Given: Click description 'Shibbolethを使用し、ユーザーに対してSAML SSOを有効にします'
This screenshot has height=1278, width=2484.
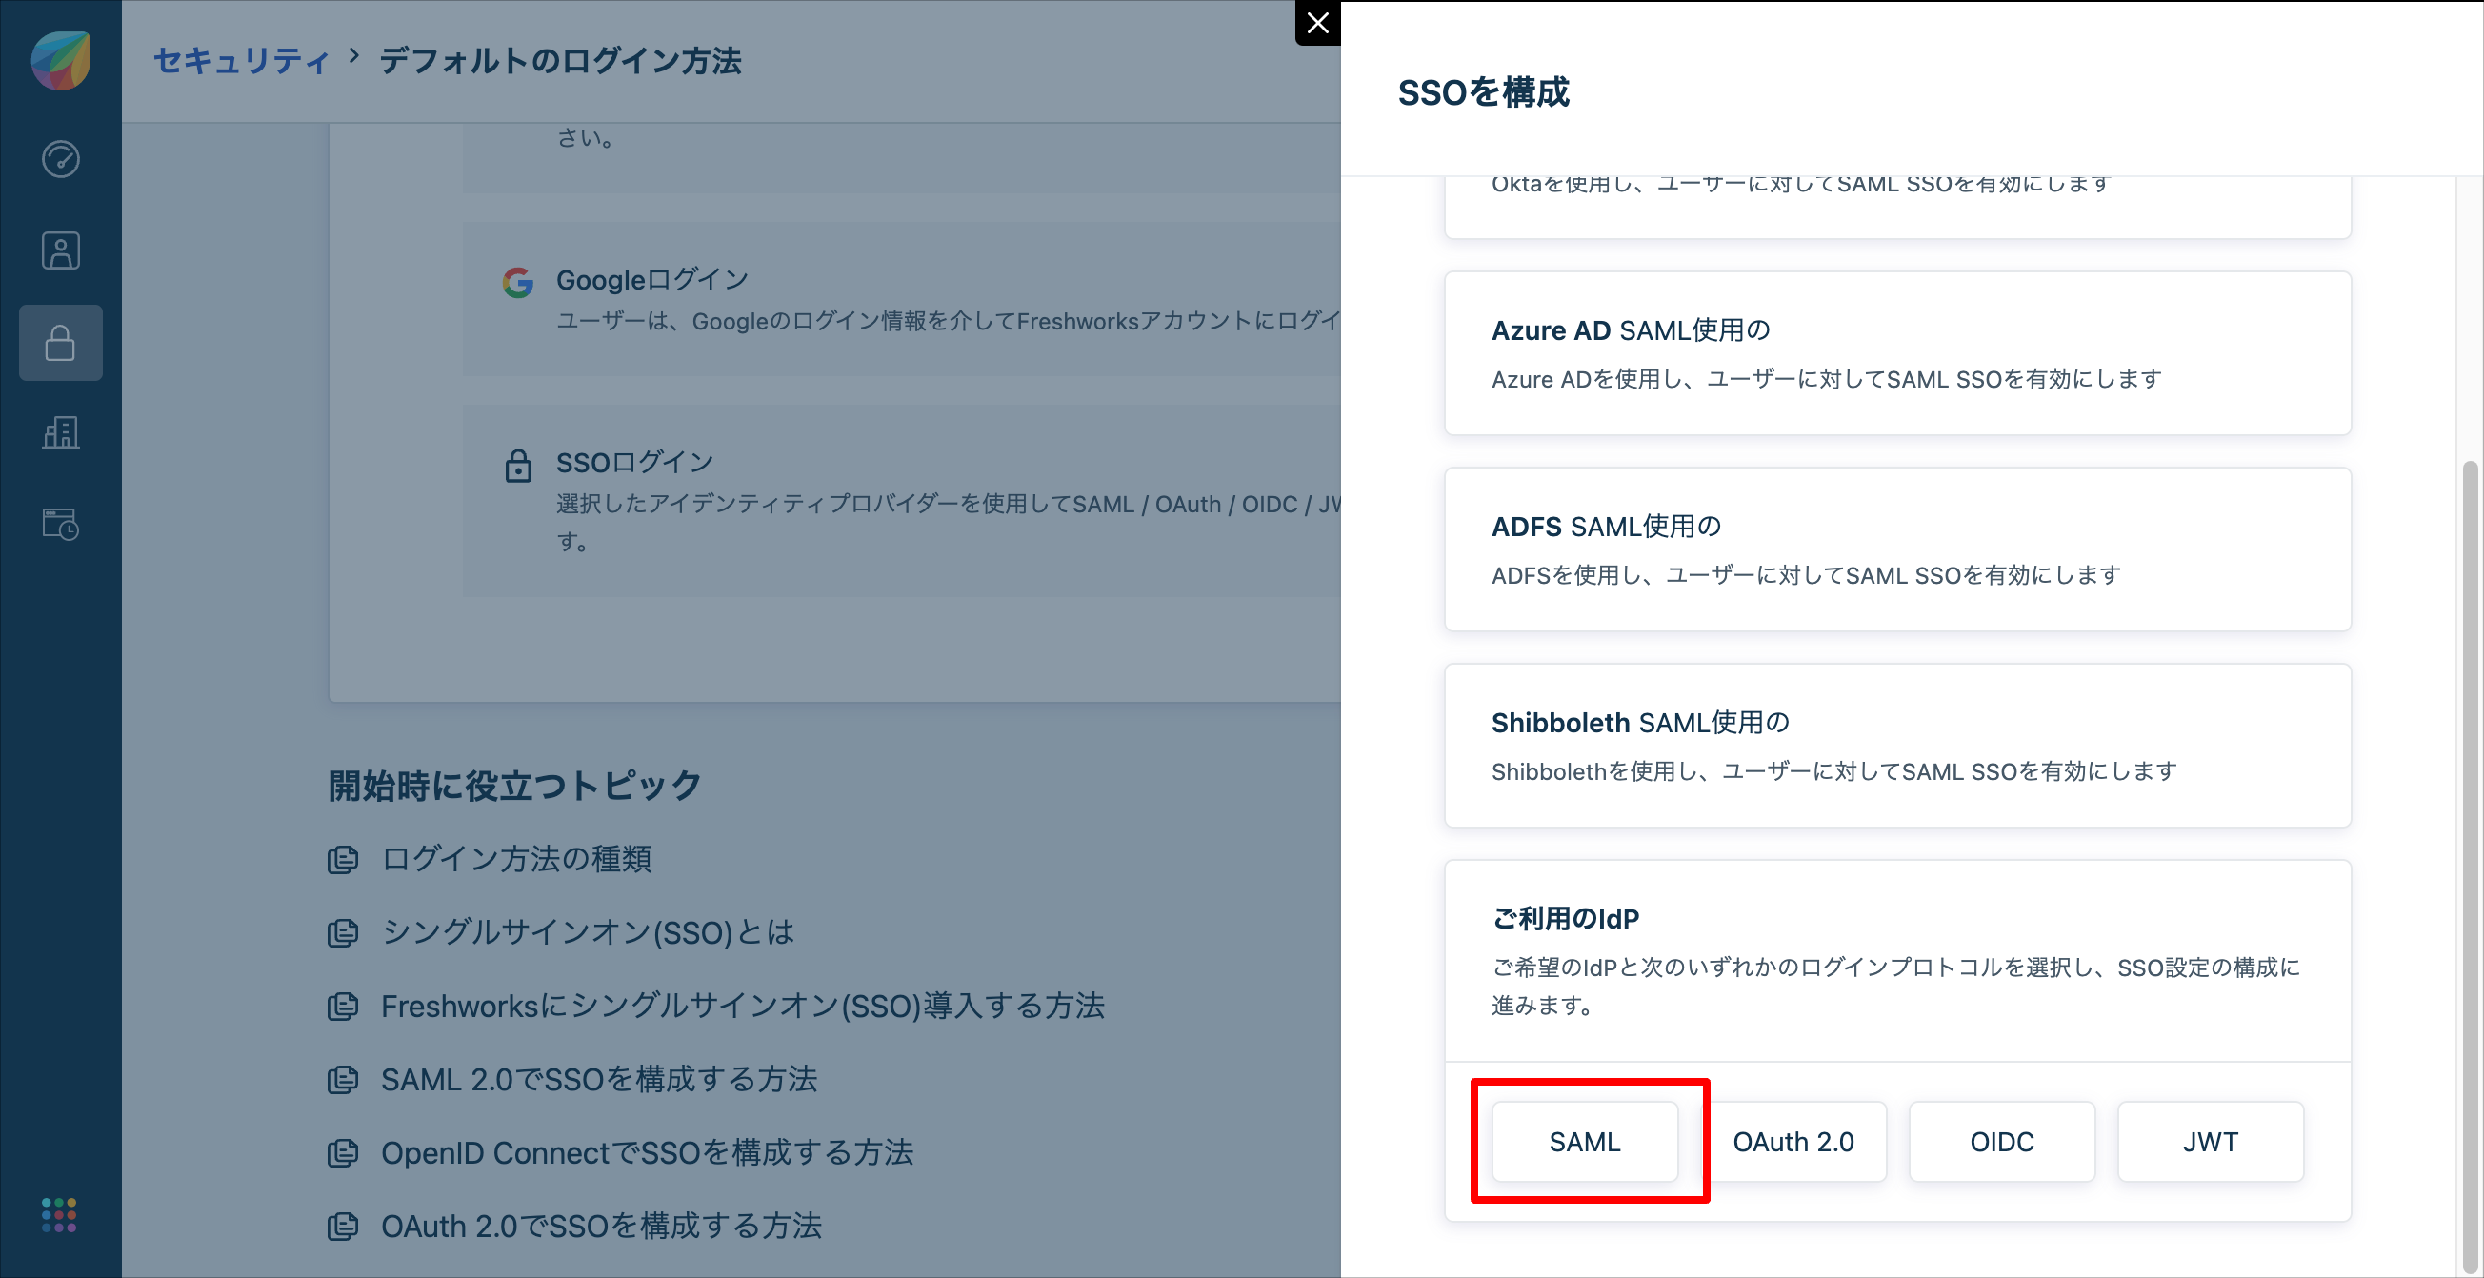Looking at the screenshot, I should coord(1834,771).
